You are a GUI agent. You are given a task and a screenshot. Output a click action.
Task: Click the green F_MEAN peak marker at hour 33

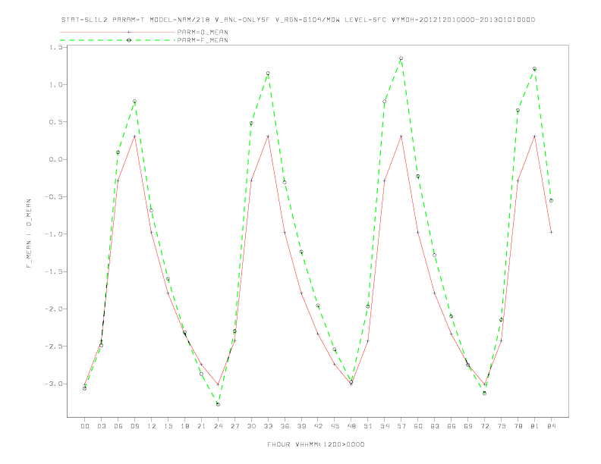[x=268, y=73]
